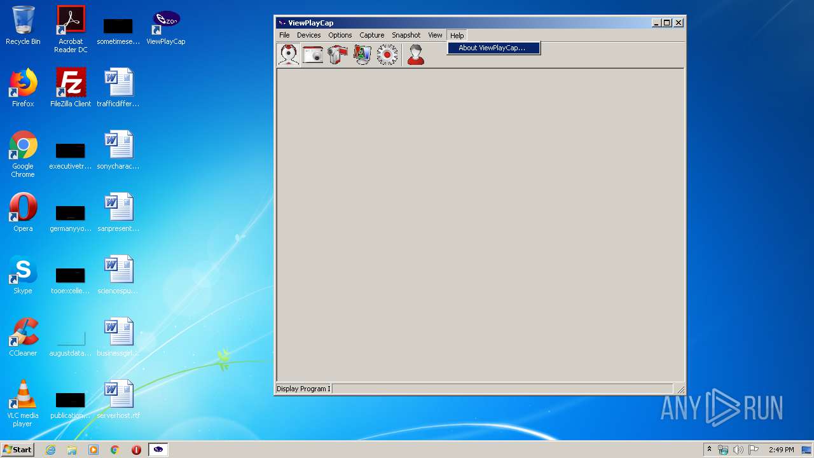Select the Acrobat Reader DC desktop icon
This screenshot has width=814, height=458.
click(x=71, y=29)
